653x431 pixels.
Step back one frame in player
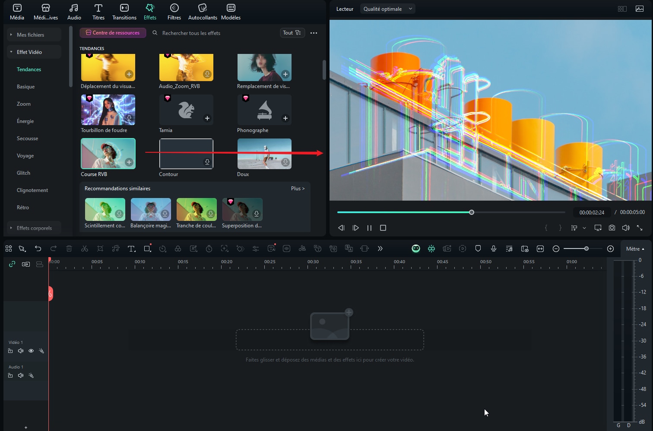pos(341,228)
